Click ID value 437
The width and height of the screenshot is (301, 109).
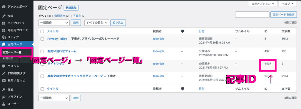pyautogui.click(x=267, y=51)
